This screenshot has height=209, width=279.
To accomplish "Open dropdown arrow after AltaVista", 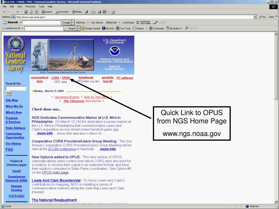I will pos(88,23).
